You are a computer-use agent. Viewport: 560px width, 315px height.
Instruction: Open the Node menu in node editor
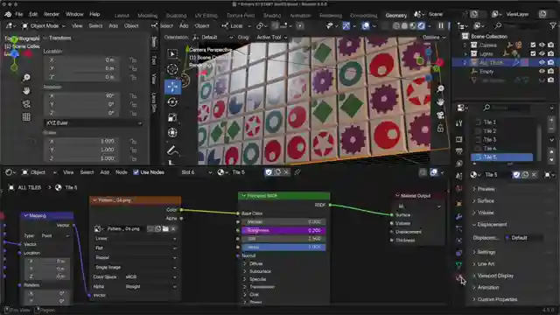click(122, 172)
